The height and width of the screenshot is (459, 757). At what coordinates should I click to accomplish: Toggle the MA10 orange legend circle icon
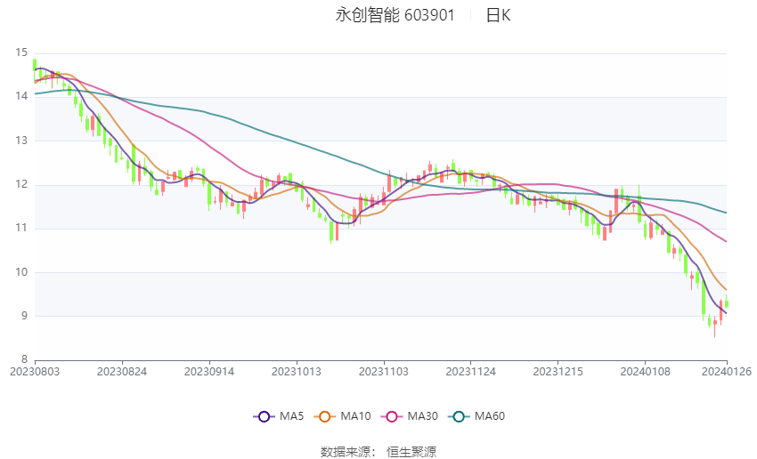pos(324,416)
